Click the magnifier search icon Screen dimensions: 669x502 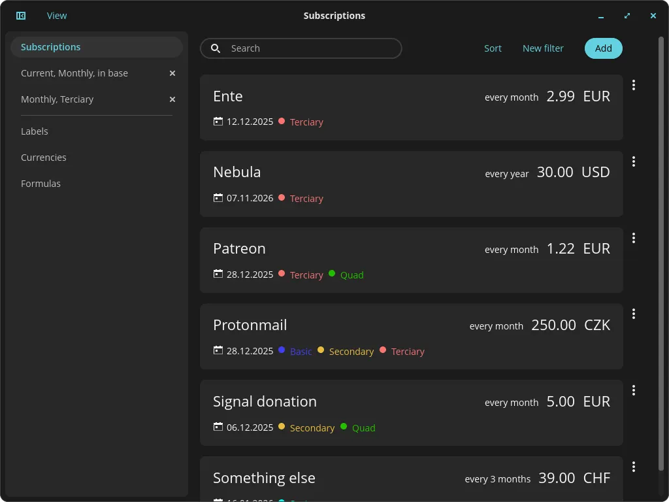216,48
